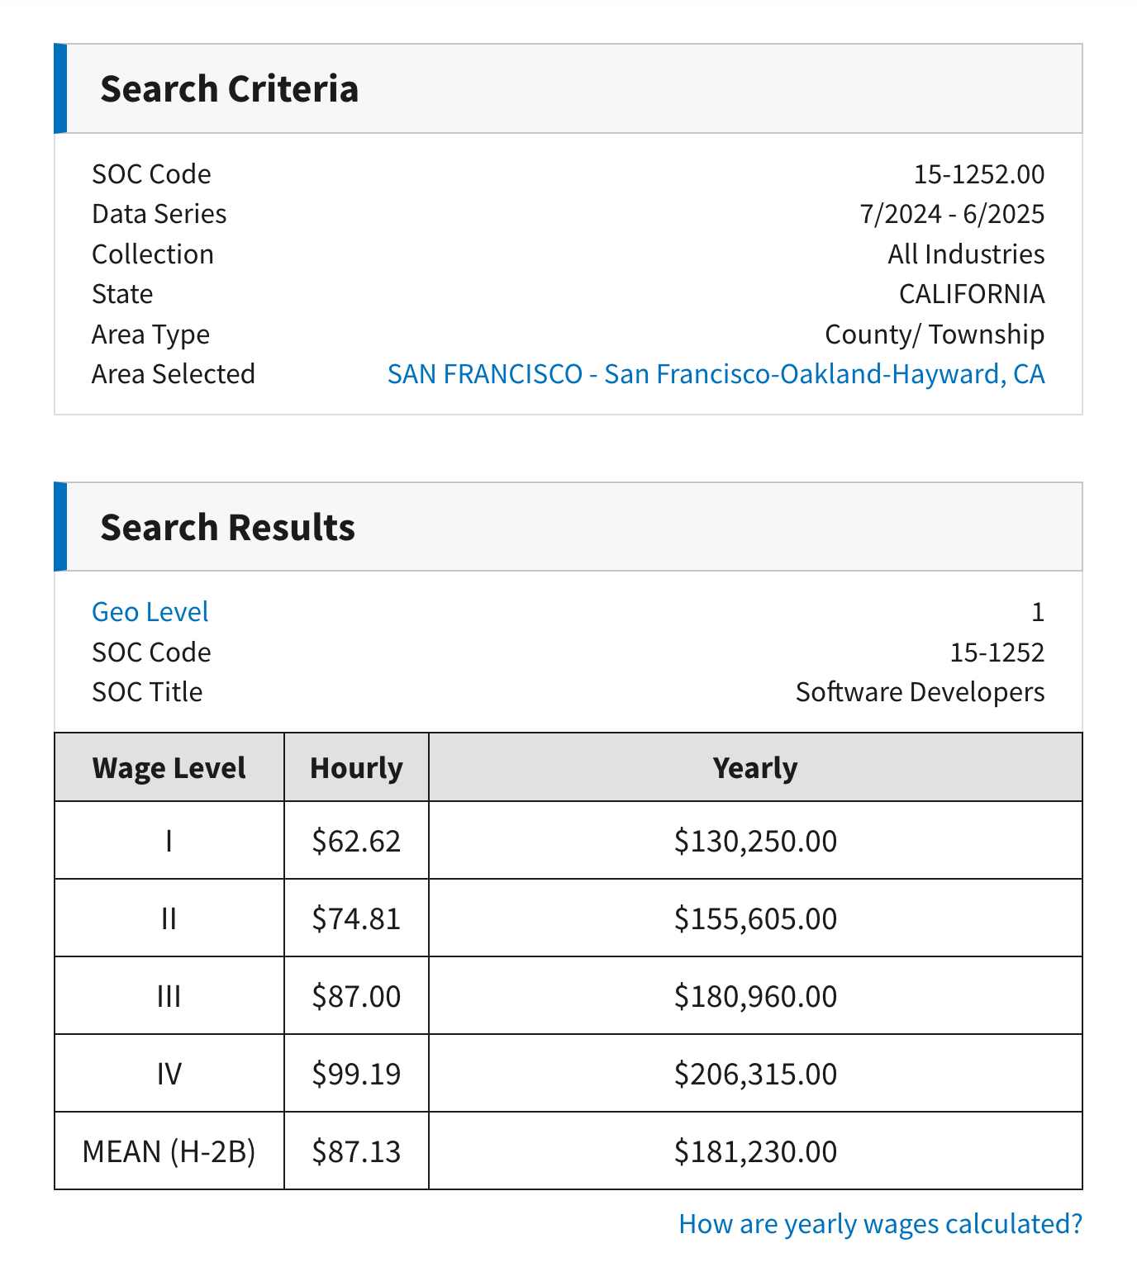Click the MEAN (H-2B) row label
Viewport: 1137px width, 1267px height.
coord(169,1151)
